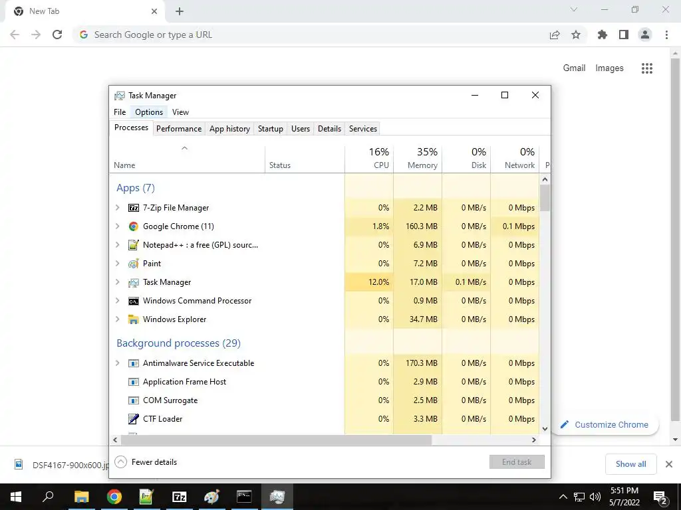Open the File menu in Task Manager
This screenshot has width=681, height=510.
[120, 112]
